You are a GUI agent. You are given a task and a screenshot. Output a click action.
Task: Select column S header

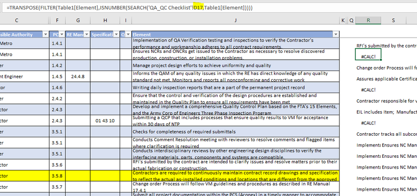393,20
